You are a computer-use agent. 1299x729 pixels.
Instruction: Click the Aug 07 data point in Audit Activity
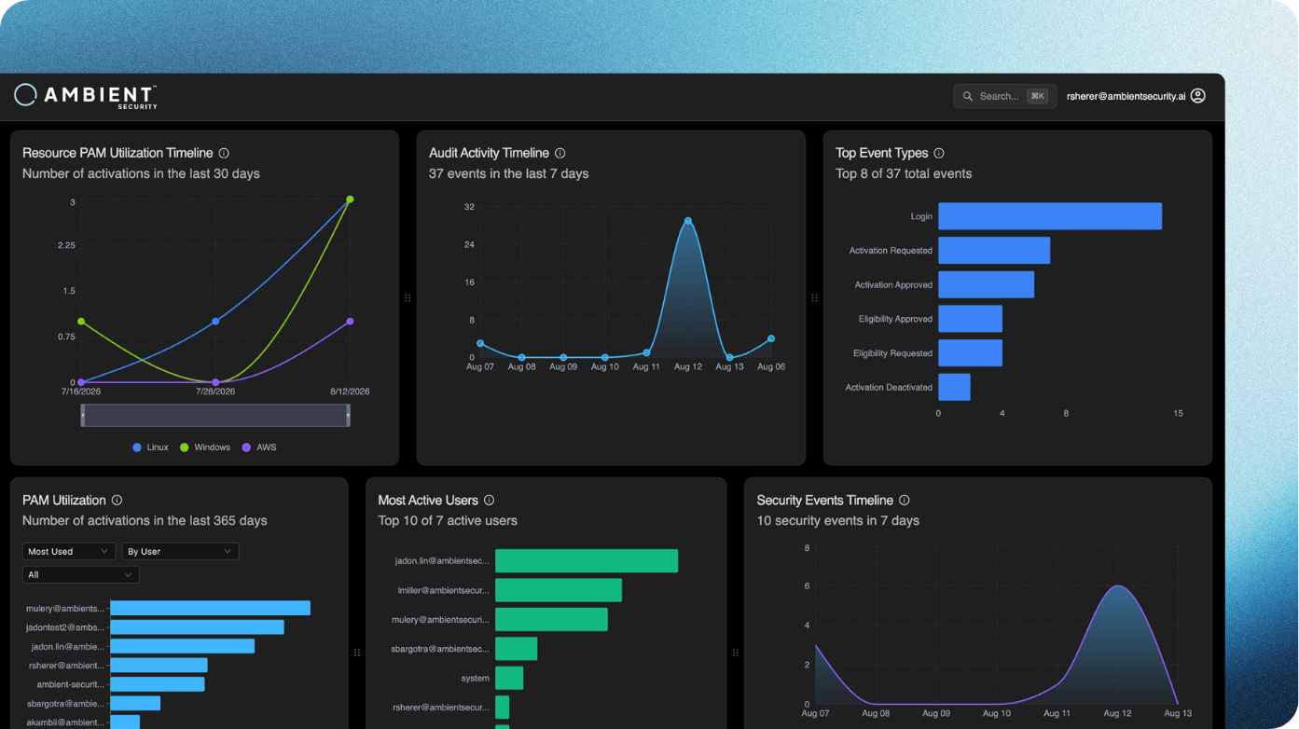click(x=480, y=344)
